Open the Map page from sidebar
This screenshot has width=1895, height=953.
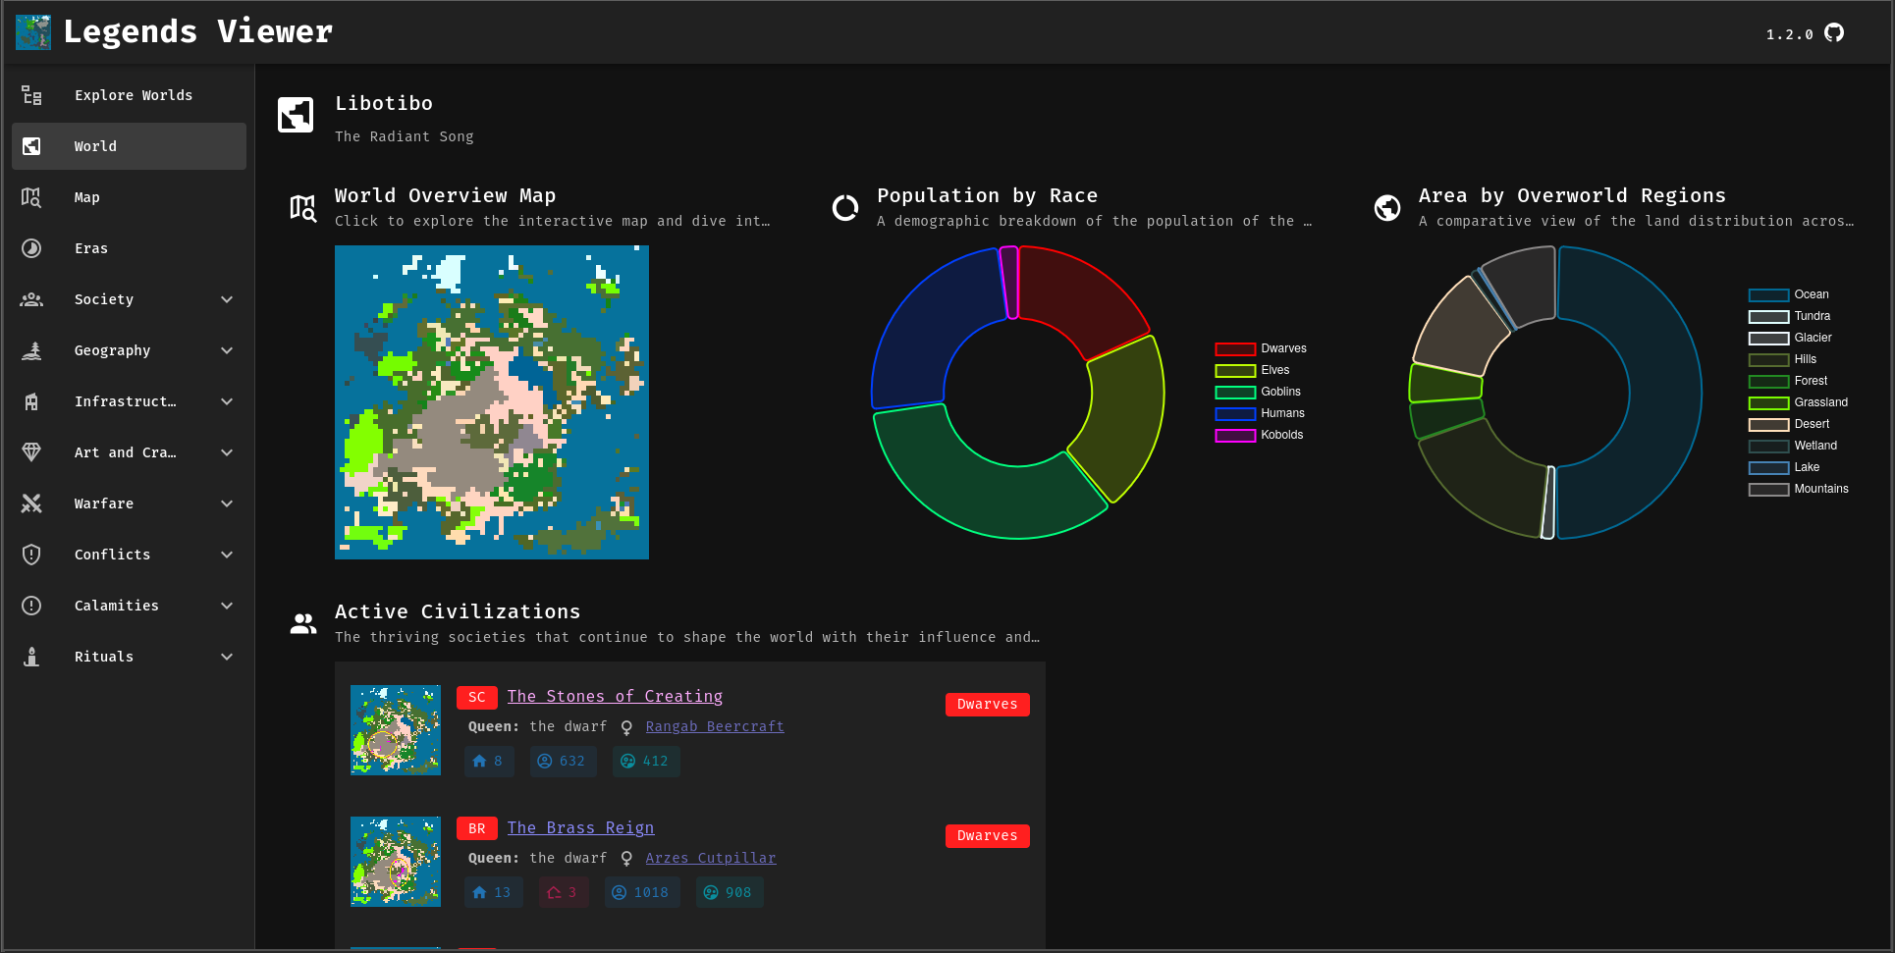coord(86,197)
